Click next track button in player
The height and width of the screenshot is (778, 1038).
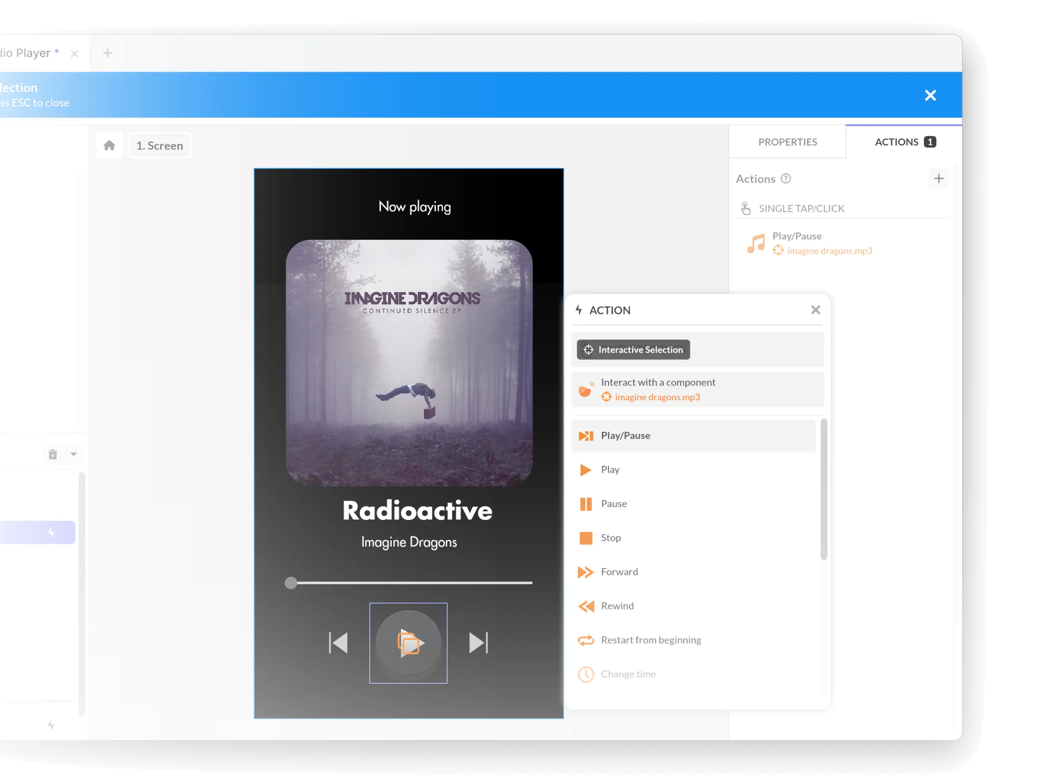(x=479, y=643)
